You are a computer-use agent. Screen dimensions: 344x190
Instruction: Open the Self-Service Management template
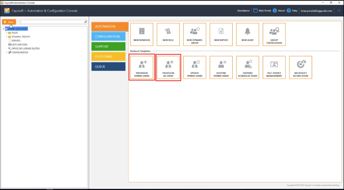[274, 68]
